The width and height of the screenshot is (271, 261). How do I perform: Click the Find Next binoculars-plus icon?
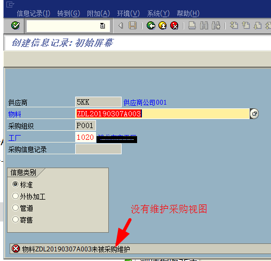(216, 26)
